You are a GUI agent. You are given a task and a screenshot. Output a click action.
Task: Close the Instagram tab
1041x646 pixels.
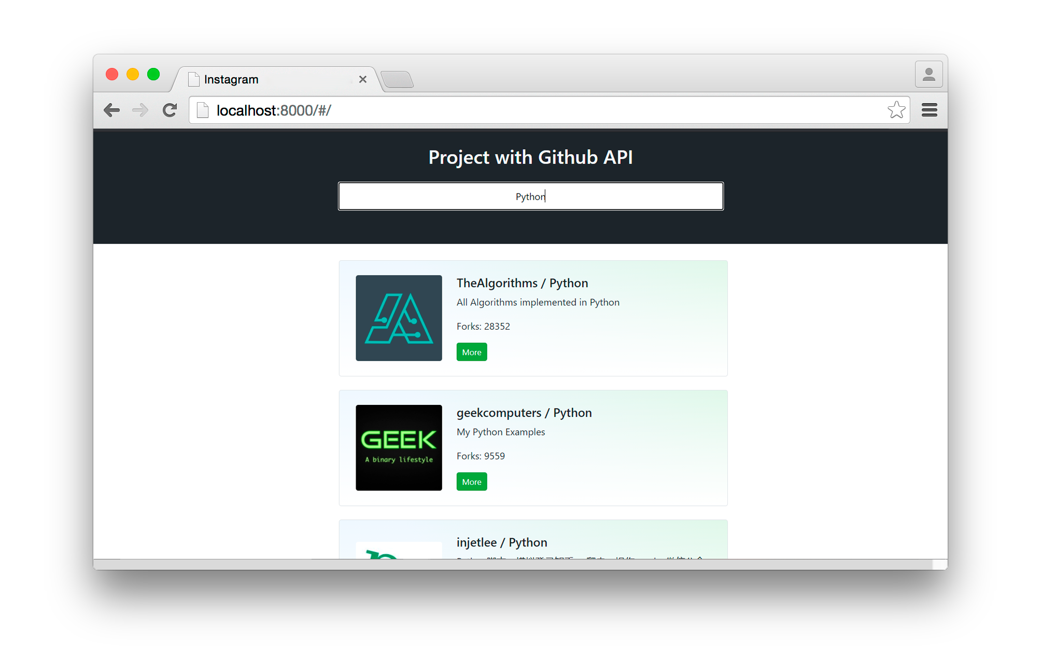363,79
